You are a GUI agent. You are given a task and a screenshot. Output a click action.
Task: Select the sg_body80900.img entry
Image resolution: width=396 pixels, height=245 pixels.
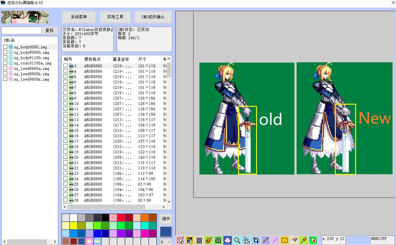coord(32,52)
